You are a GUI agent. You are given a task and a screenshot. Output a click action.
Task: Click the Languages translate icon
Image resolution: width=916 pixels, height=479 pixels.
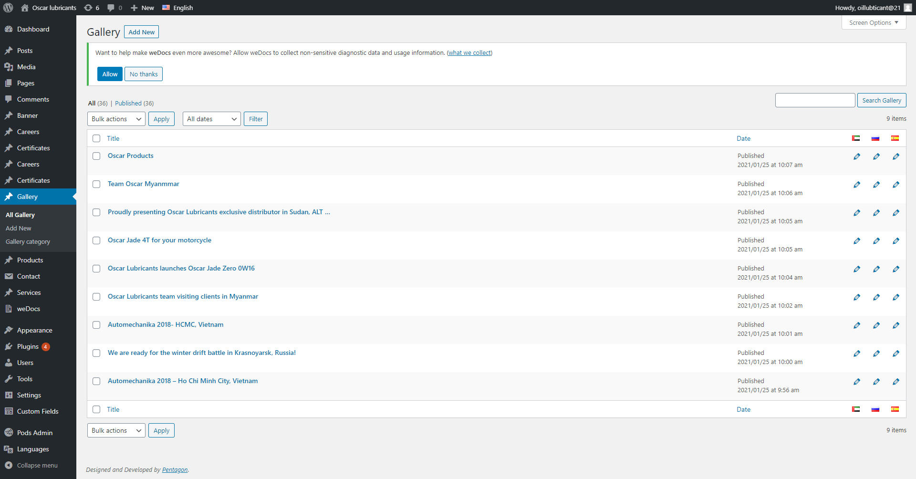[9, 449]
